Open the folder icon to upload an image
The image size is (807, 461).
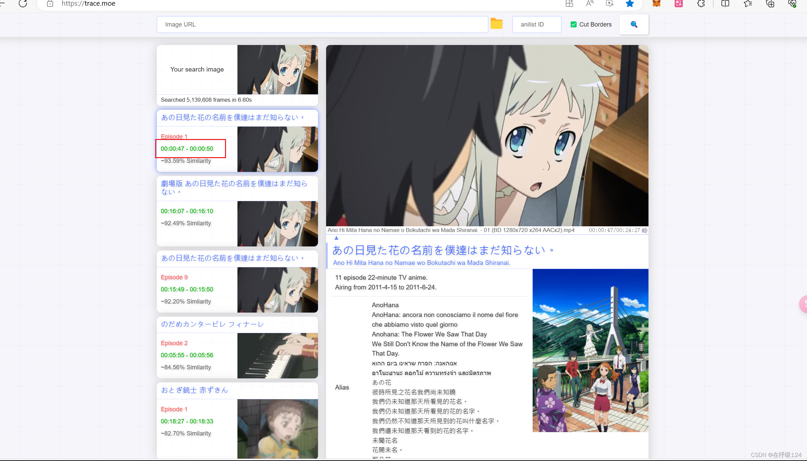pos(496,24)
